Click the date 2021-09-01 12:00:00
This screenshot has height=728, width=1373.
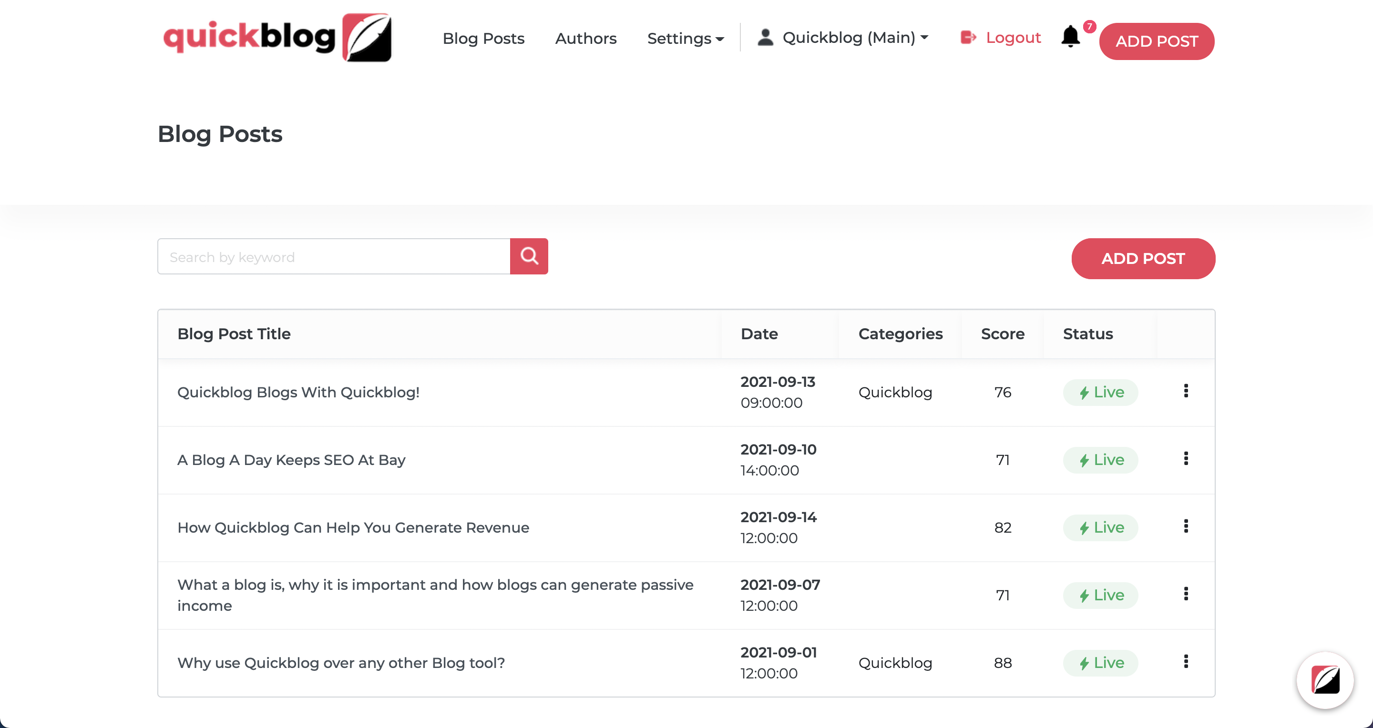pos(779,663)
